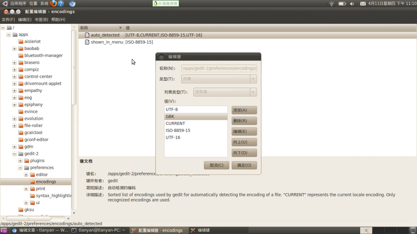Open Firefox from the top panel
The image size is (417, 234).
(53, 4)
